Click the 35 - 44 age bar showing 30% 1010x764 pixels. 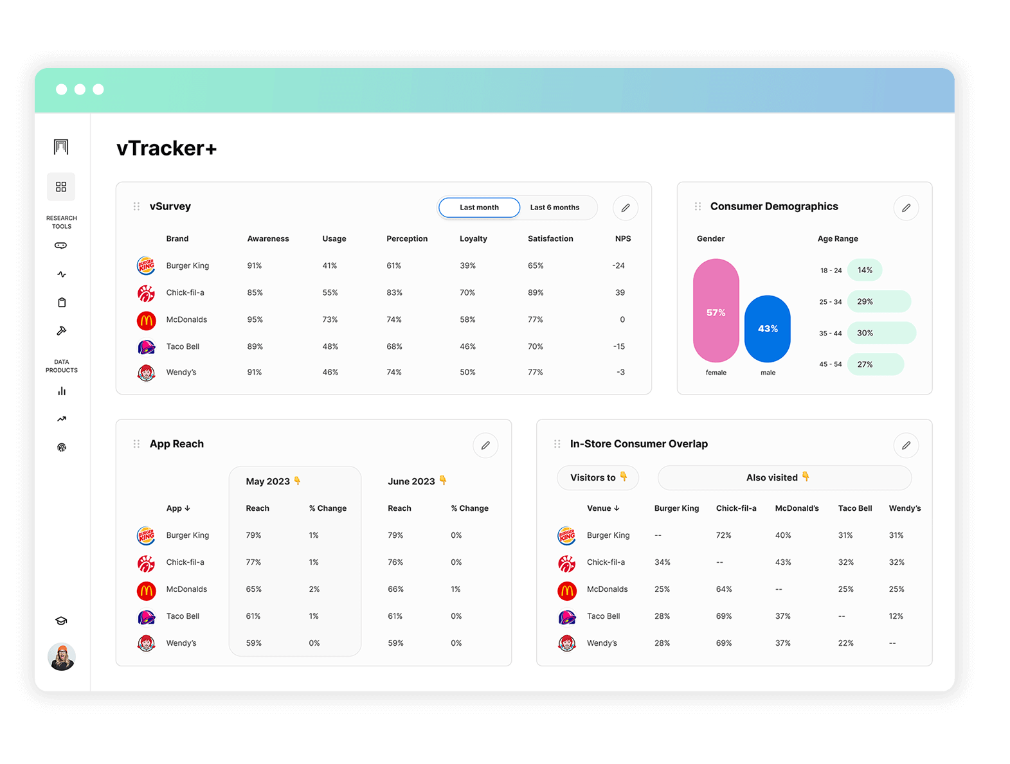[x=881, y=333]
